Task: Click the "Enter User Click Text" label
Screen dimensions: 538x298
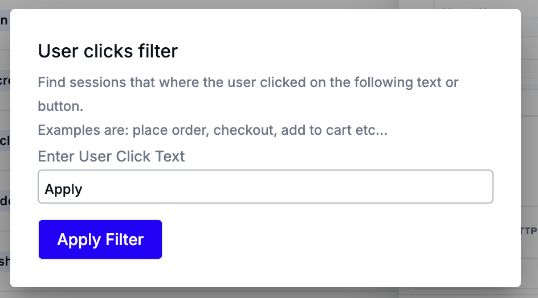Action: pyautogui.click(x=111, y=156)
